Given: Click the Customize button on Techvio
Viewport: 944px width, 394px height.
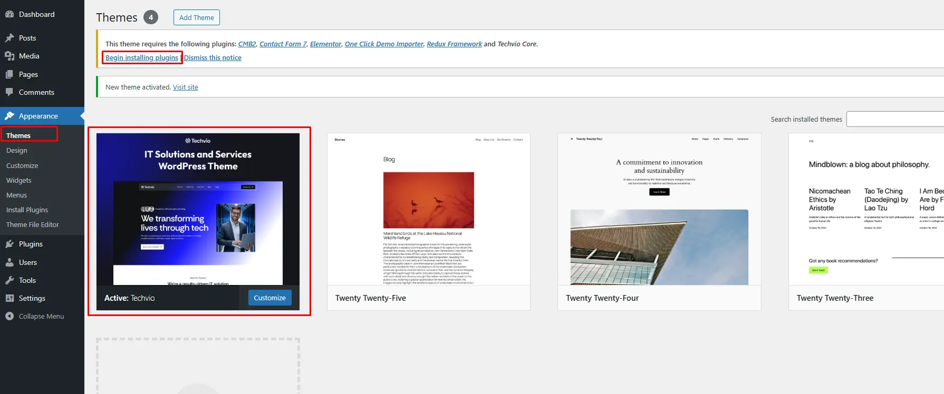Looking at the screenshot, I should (269, 298).
